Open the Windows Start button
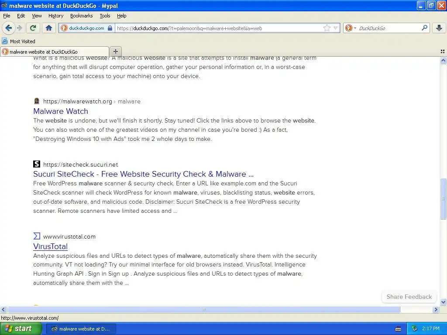 pyautogui.click(x=21, y=329)
